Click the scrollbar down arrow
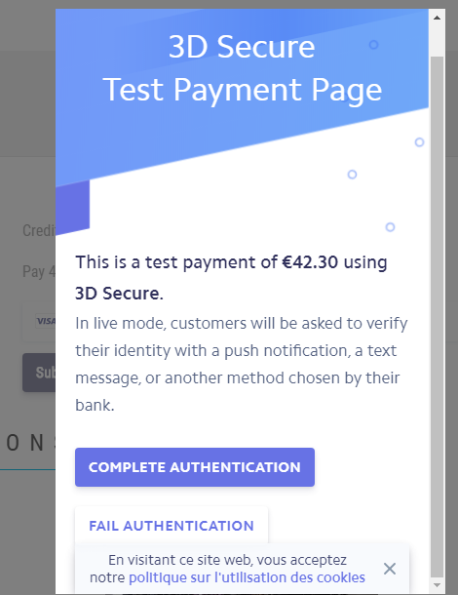 click(x=437, y=584)
